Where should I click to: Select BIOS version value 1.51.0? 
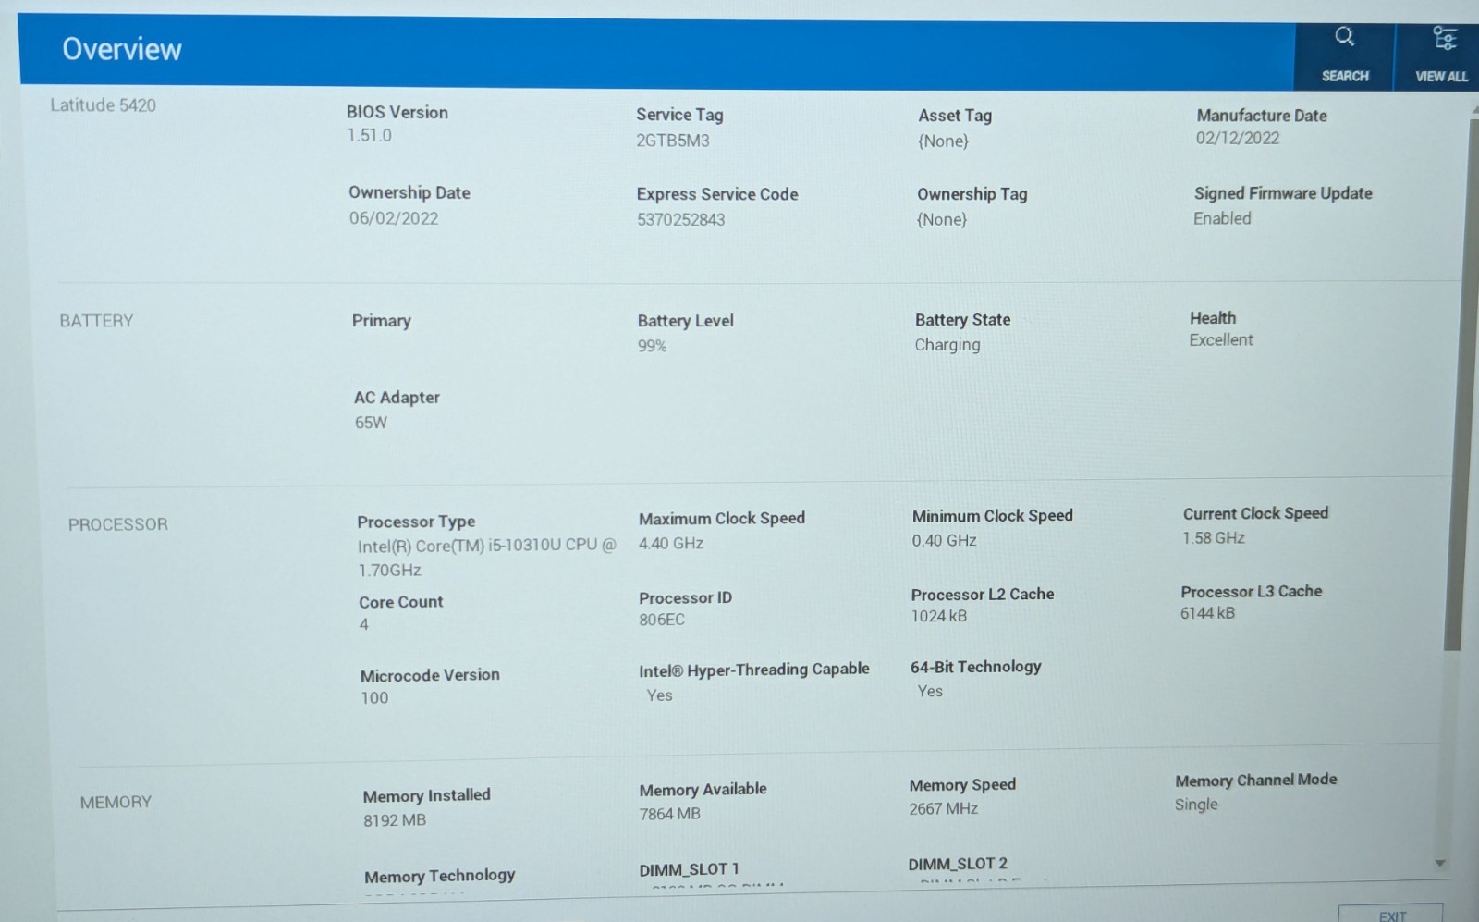pyautogui.click(x=369, y=135)
